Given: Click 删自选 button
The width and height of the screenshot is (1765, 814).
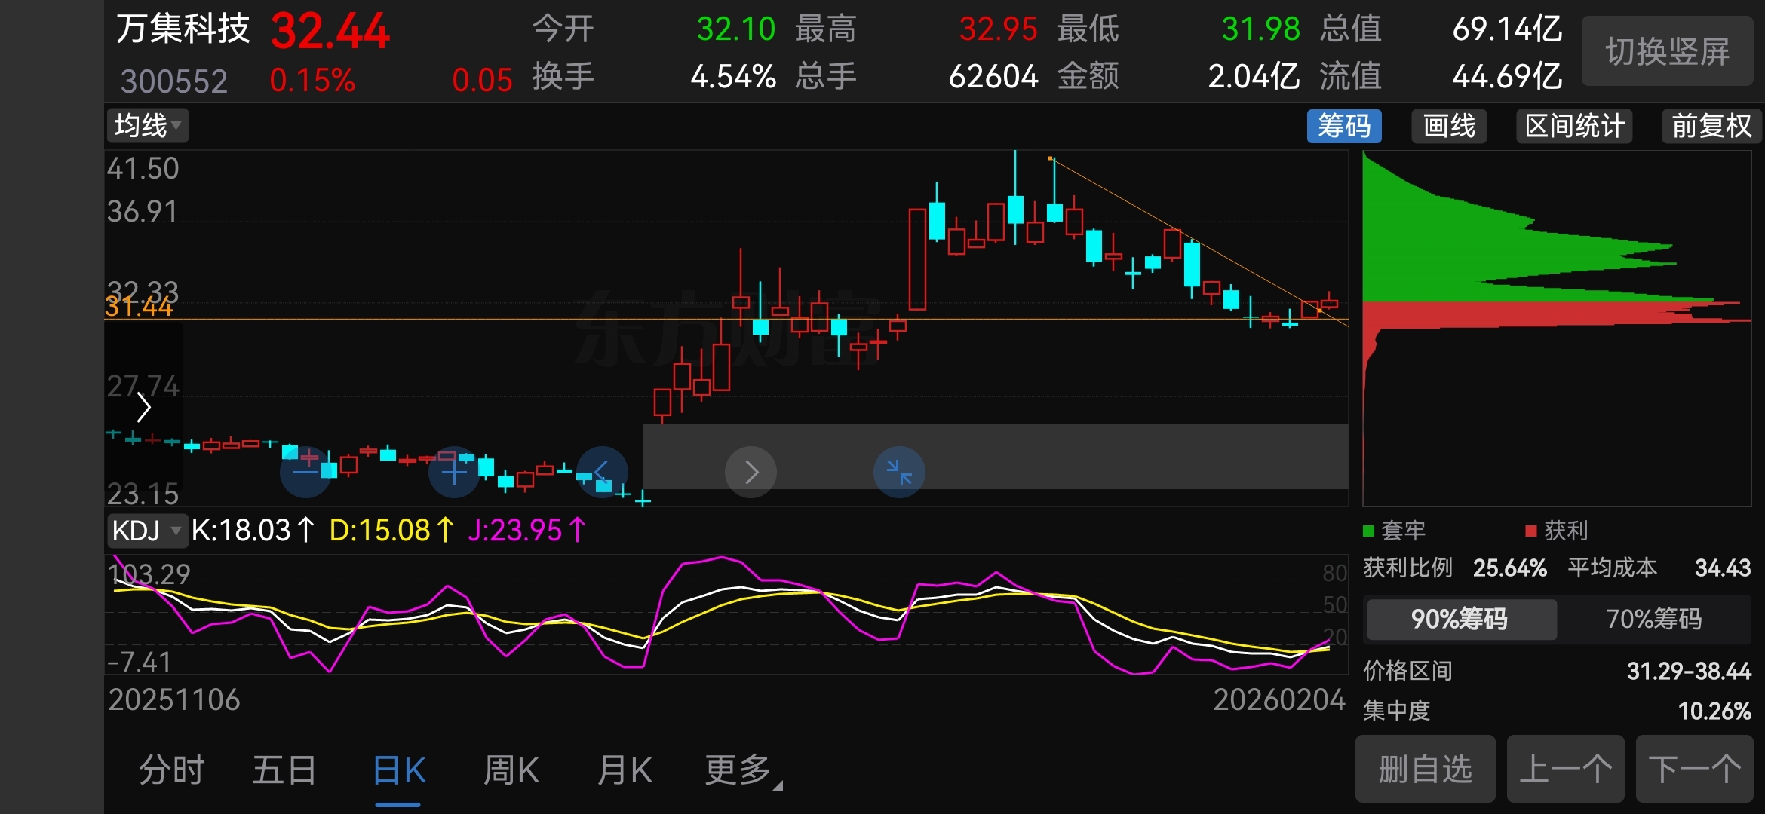Looking at the screenshot, I should coord(1425,770).
